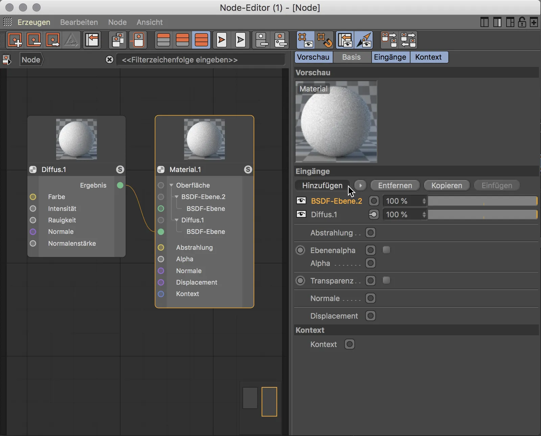Open the arrow dropdown next to Hinzufügen
This screenshot has width=541, height=436.
coord(361,186)
